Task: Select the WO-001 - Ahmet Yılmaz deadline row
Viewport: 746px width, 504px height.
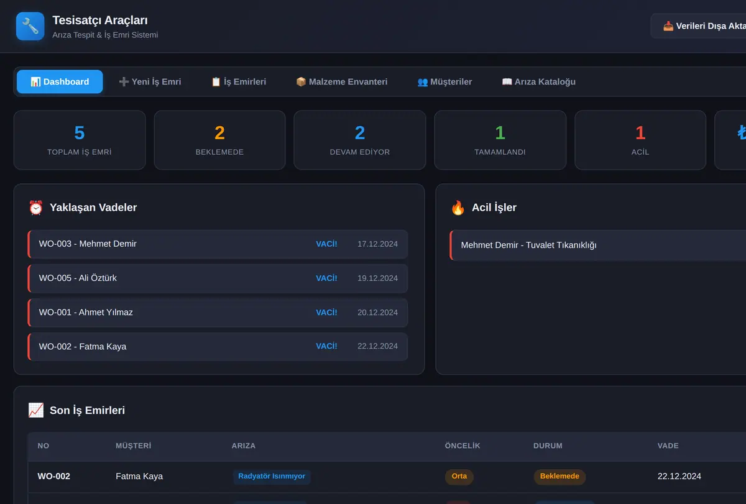Action: pyautogui.click(x=218, y=313)
